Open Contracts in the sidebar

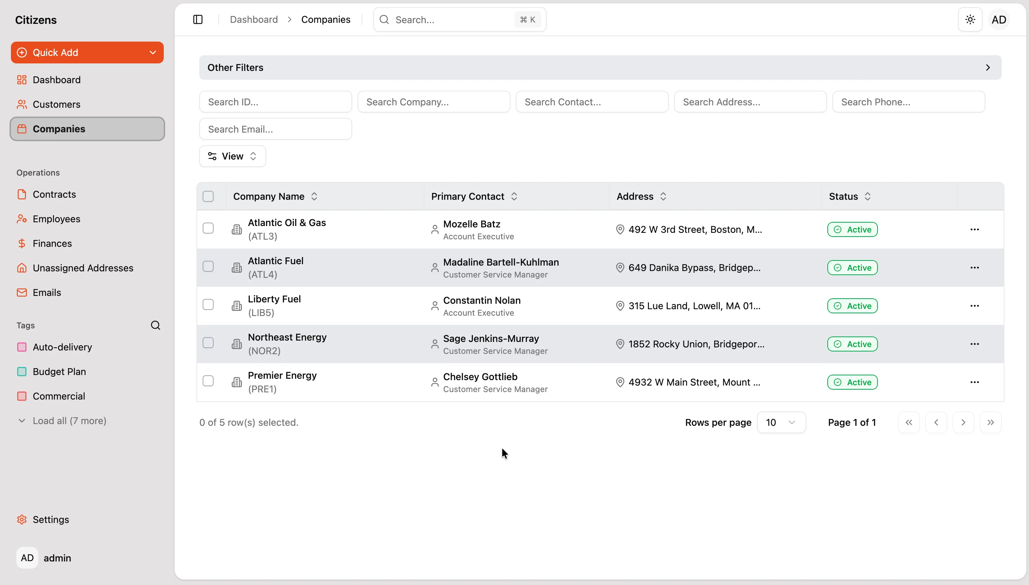point(54,194)
